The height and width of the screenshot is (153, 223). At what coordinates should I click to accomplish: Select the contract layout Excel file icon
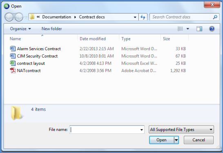point(13,63)
